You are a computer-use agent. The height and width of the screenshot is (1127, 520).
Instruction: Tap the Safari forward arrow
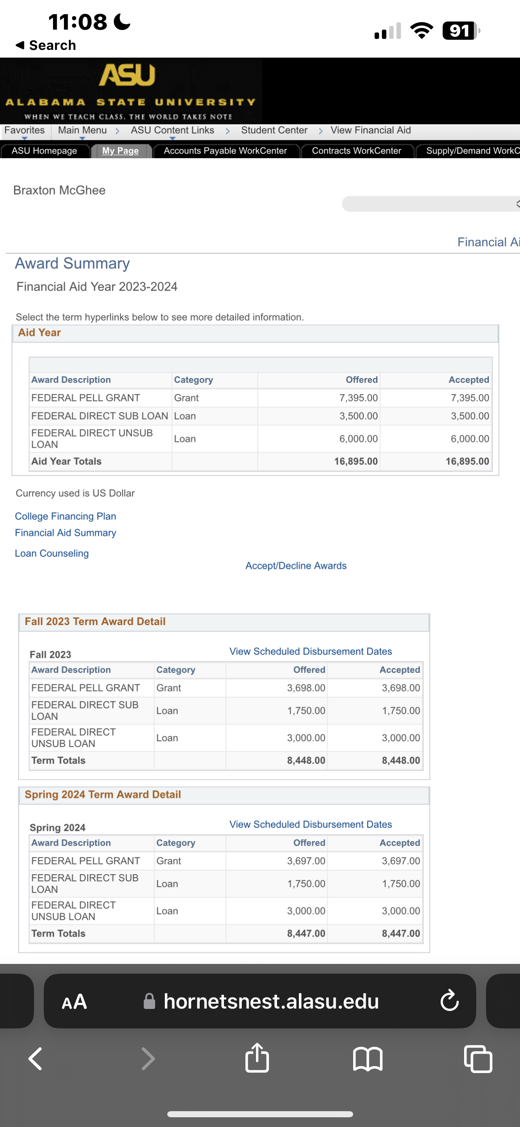(148, 1059)
